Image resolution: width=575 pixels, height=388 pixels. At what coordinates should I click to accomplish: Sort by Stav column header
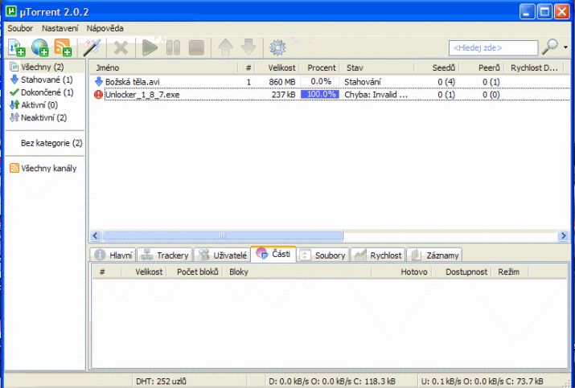(377, 67)
